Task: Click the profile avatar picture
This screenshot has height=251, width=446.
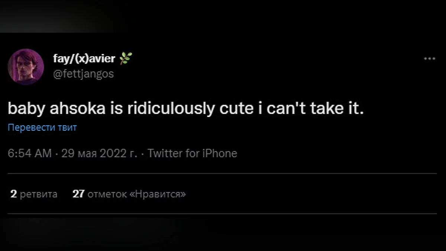Action: pyautogui.click(x=26, y=67)
